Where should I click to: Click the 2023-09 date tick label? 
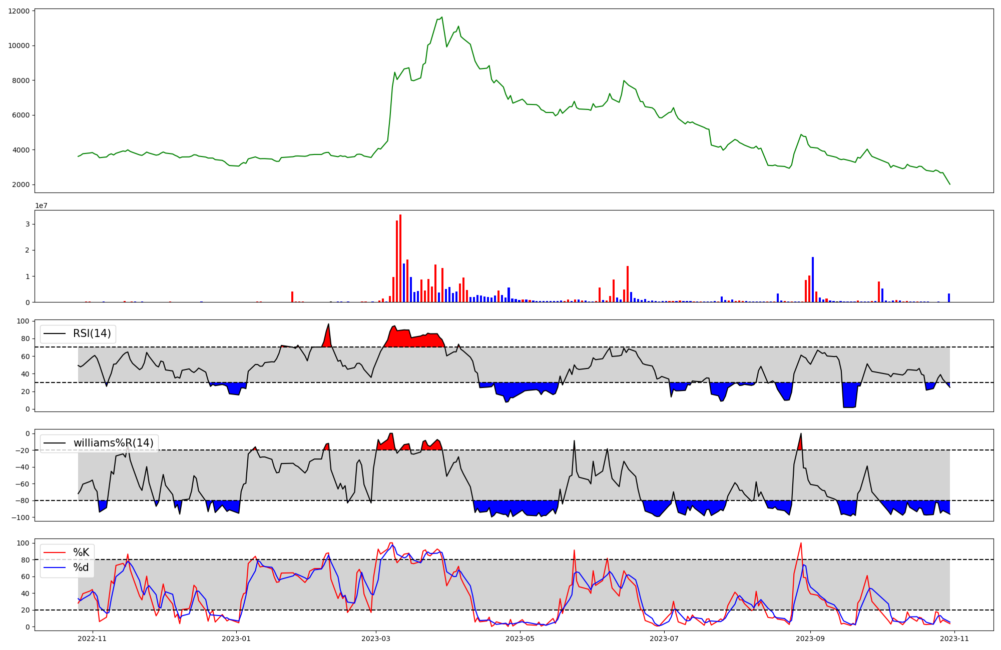[810, 638]
